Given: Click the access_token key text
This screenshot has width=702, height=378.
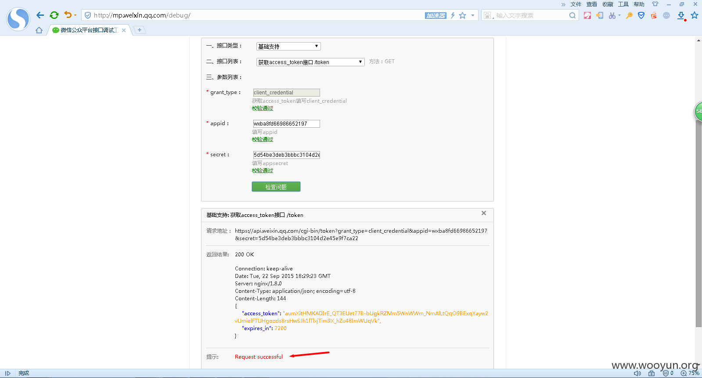Looking at the screenshot, I should [261, 313].
